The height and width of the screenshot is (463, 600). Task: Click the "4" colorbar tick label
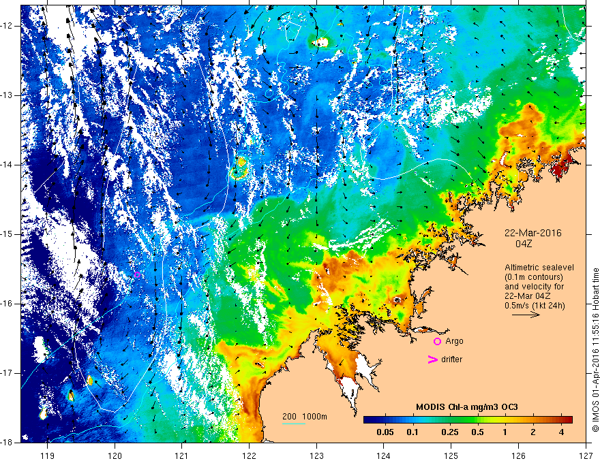point(561,432)
